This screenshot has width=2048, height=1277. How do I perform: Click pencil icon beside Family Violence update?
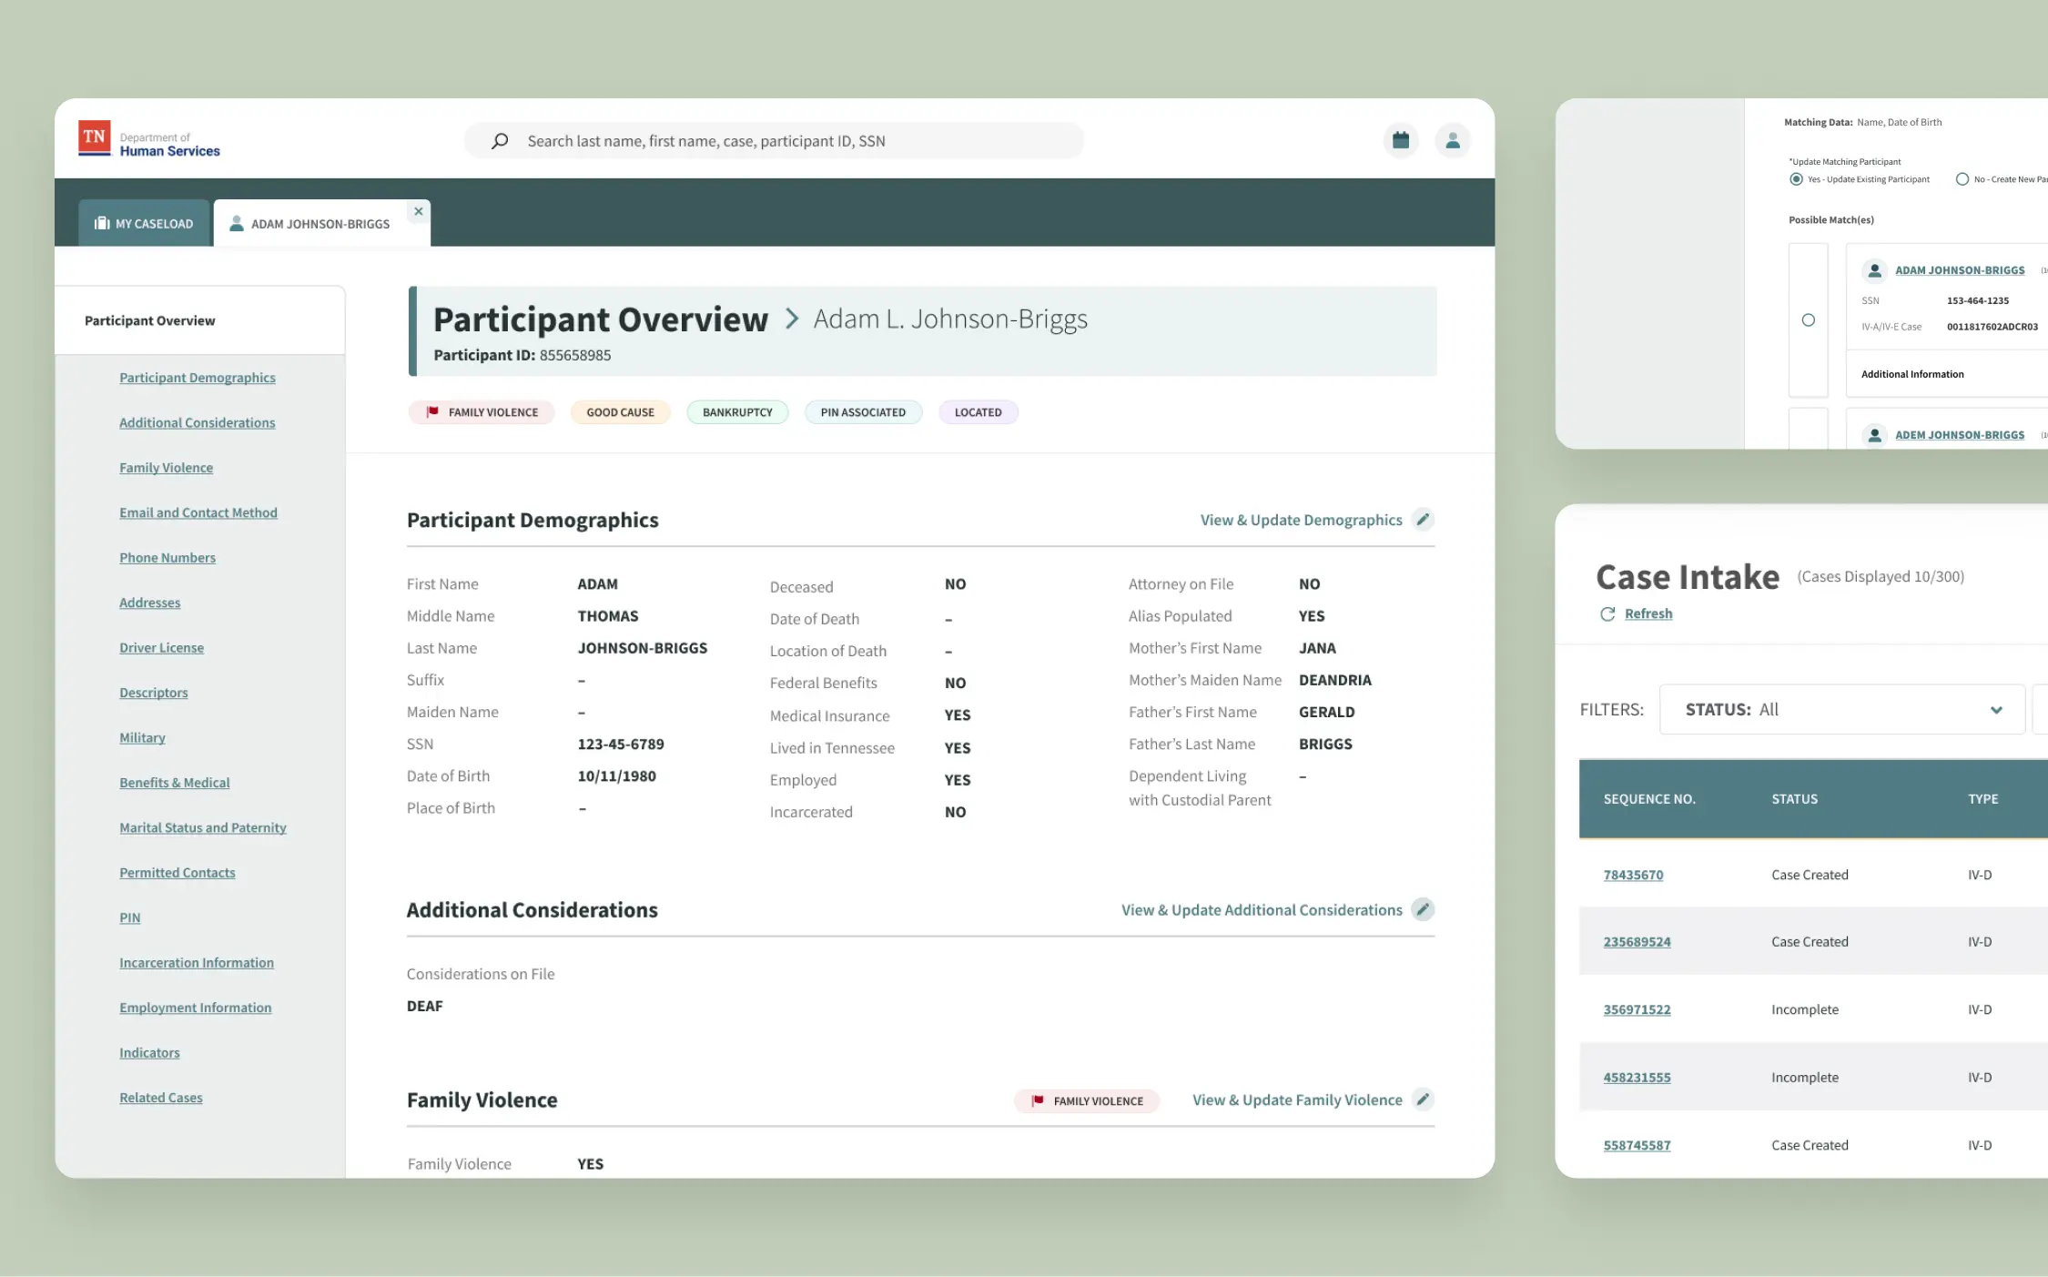pos(1423,1100)
